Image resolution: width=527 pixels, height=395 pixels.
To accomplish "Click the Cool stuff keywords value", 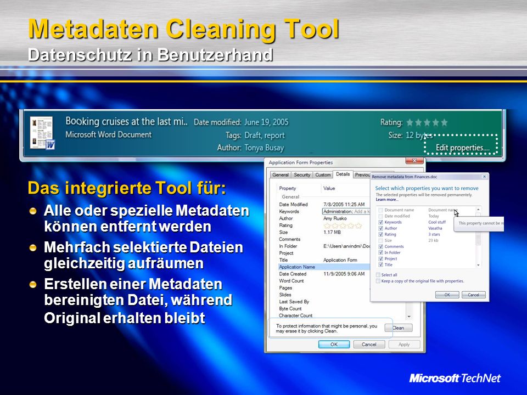I will click(437, 222).
